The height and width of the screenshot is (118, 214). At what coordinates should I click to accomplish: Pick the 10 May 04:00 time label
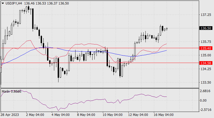click(x=112, y=115)
